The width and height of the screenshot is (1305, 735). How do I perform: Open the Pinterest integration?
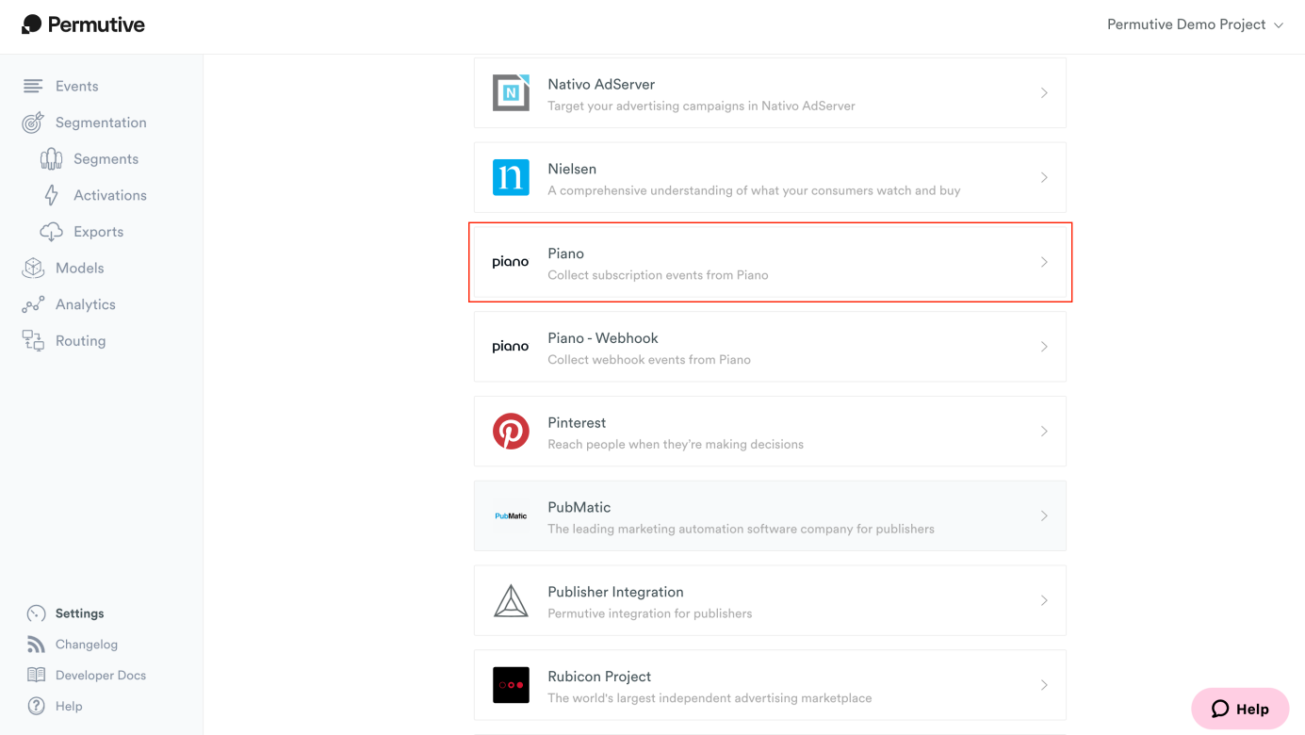770,432
